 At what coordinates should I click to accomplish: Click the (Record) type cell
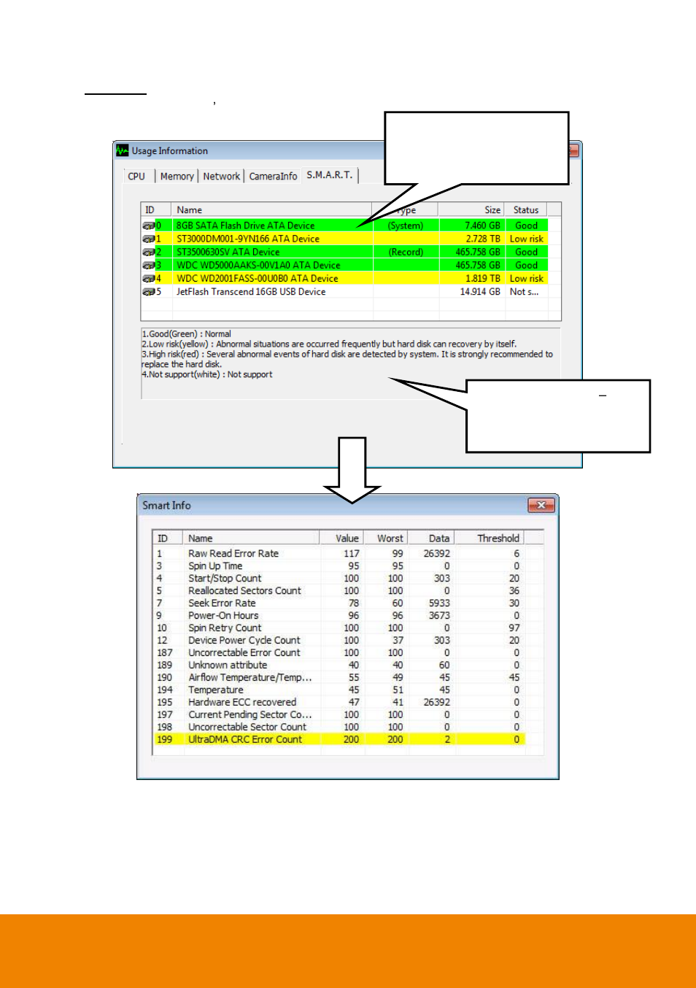[406, 252]
